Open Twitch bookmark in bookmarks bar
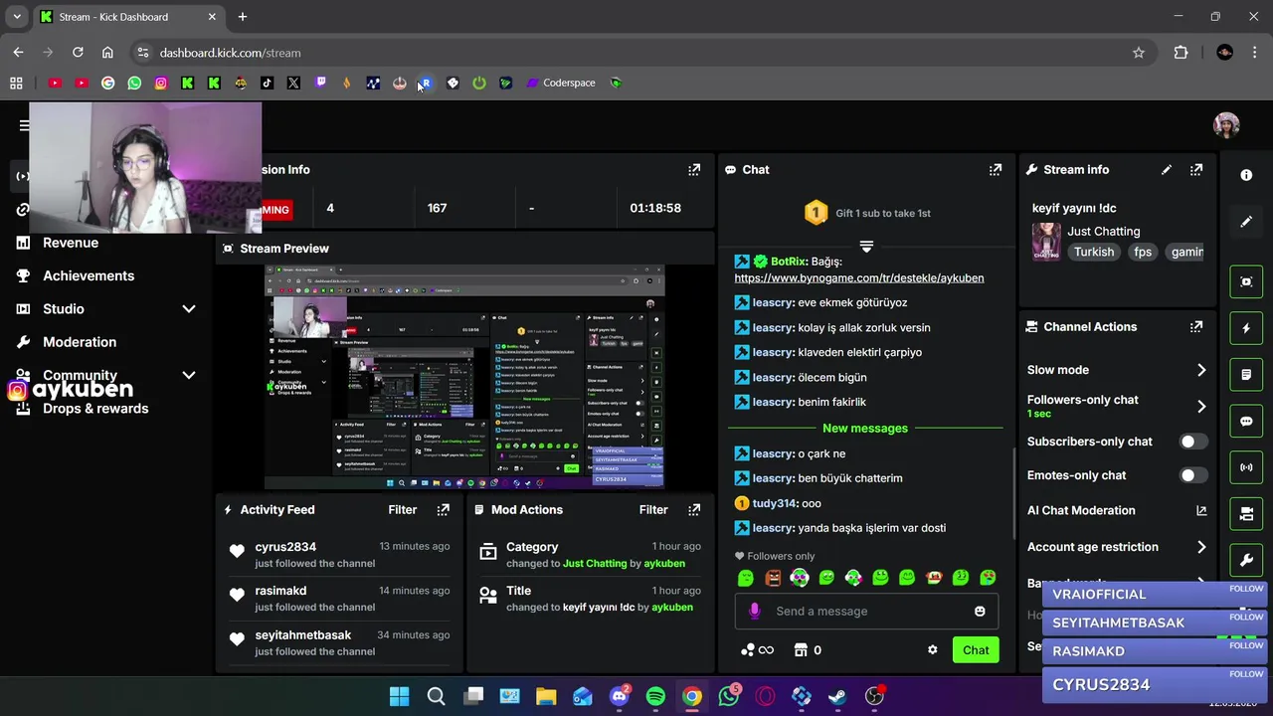 click(x=320, y=83)
